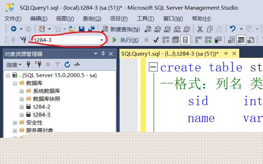Click the Save file icon

click(x=82, y=29)
